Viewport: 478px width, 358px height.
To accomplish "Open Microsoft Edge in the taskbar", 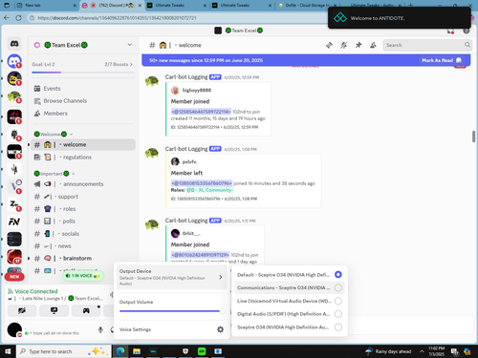I will click(x=120, y=351).
